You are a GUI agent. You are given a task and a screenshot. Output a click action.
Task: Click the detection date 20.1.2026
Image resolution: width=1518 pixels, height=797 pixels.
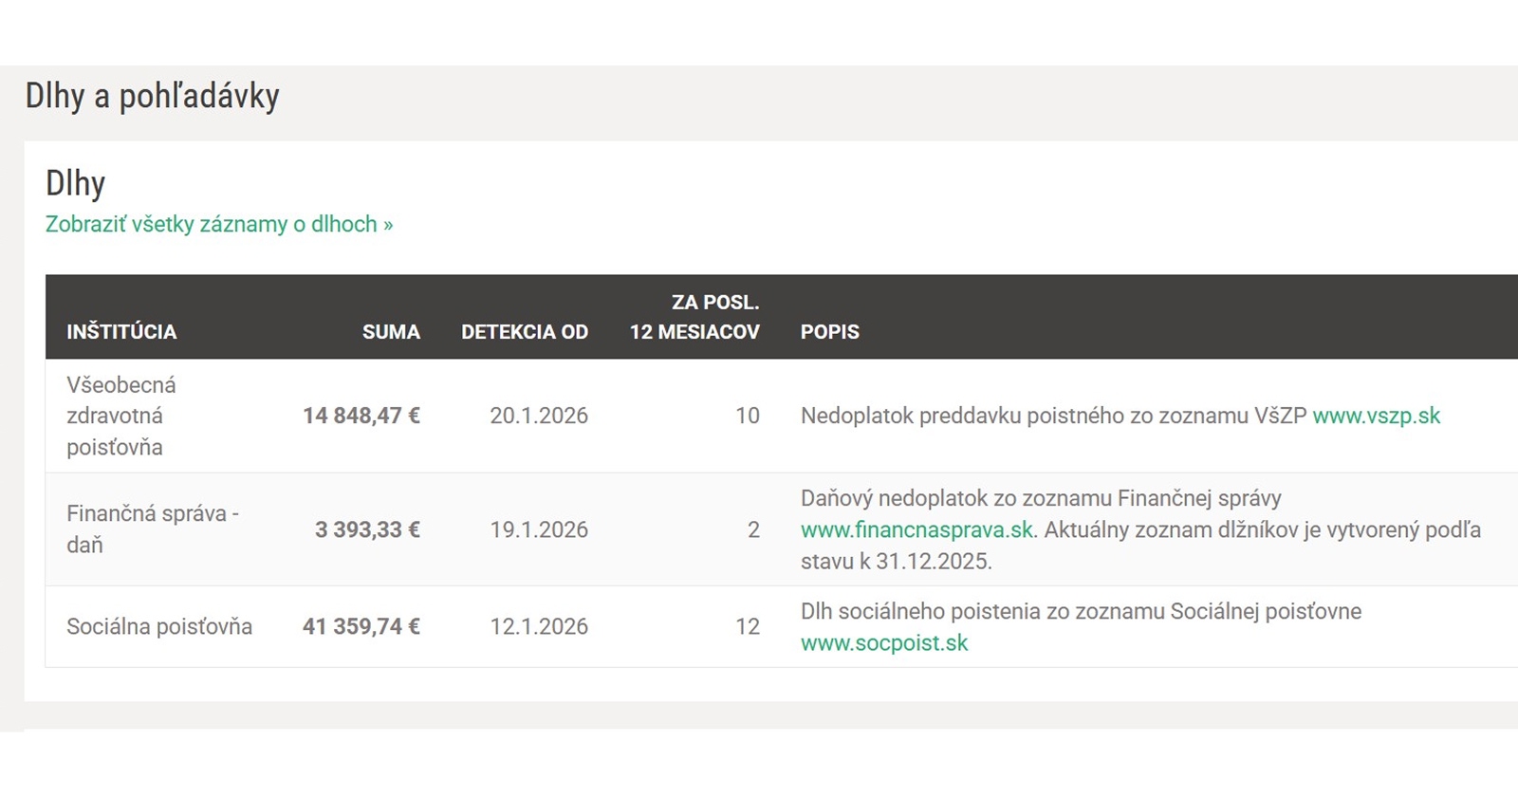coord(539,416)
